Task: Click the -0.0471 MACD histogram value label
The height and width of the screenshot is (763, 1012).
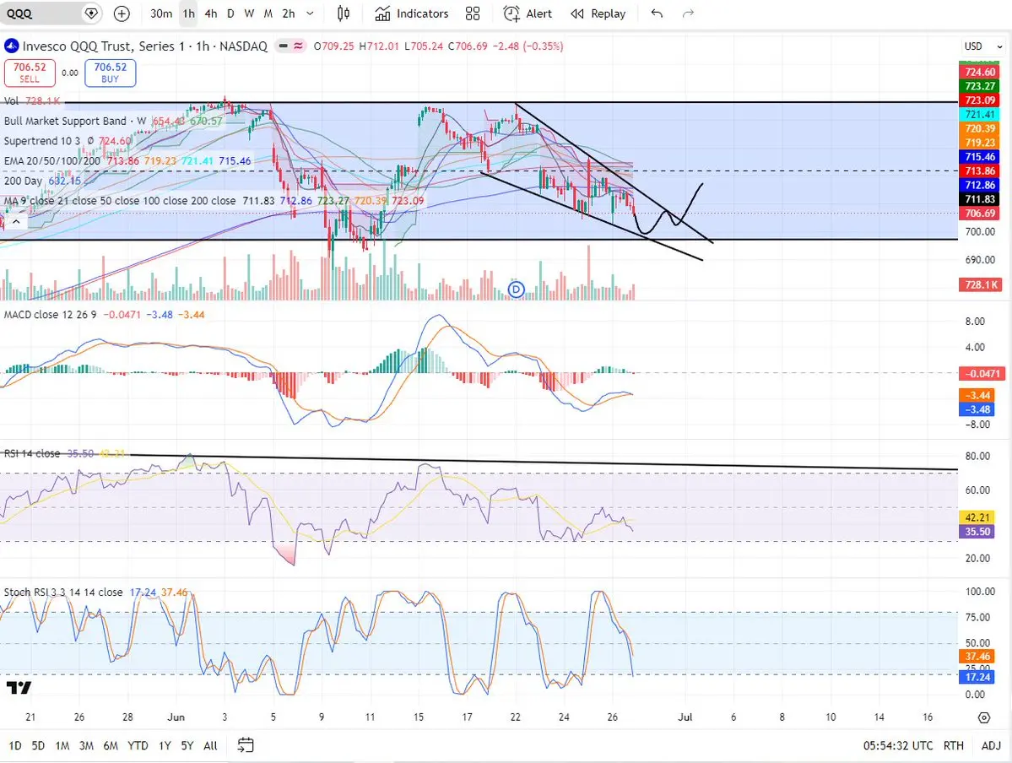Action: click(x=982, y=374)
